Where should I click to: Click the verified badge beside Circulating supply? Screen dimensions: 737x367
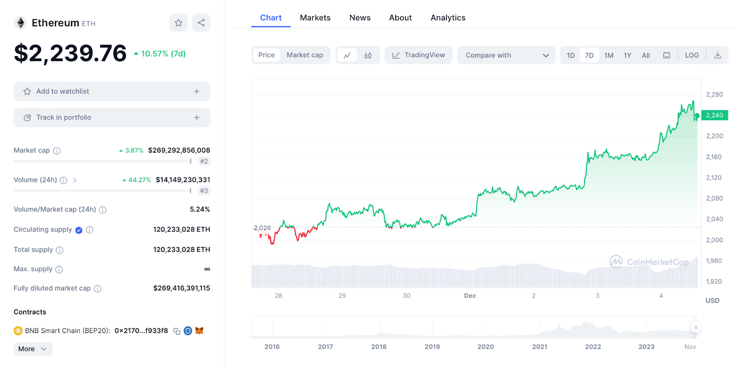point(79,230)
